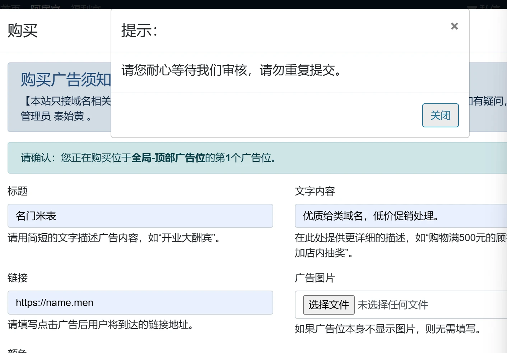The width and height of the screenshot is (507, 353).
Task: Click the 关闭 button in the dialog
Action: [441, 115]
